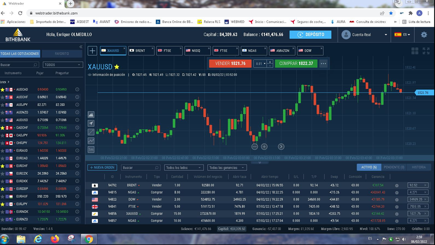Open the chart indicators tool
The image size is (435, 245).
[91, 141]
